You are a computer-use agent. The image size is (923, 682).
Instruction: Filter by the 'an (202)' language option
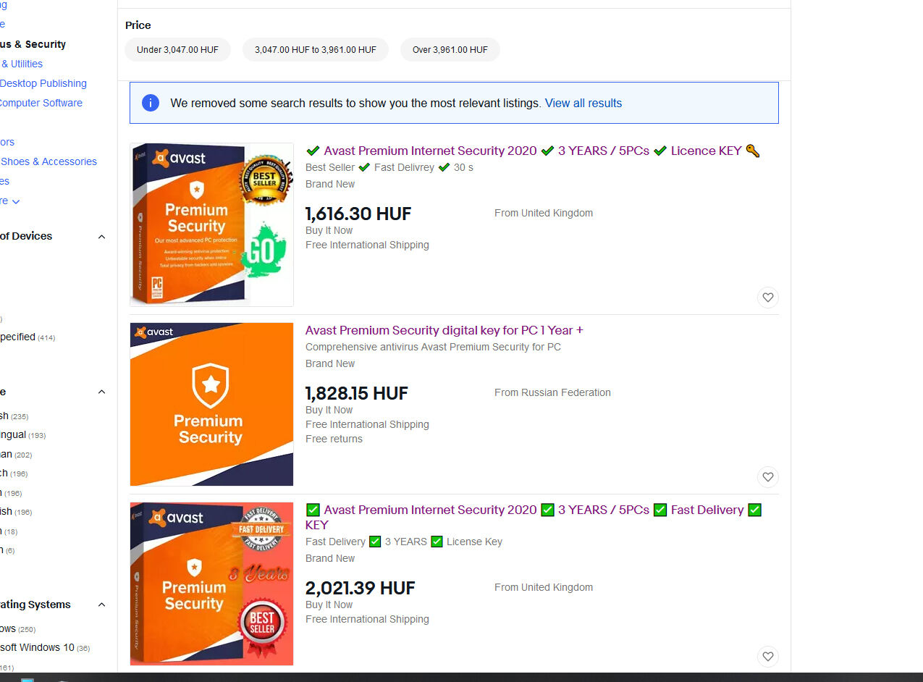click(16, 454)
